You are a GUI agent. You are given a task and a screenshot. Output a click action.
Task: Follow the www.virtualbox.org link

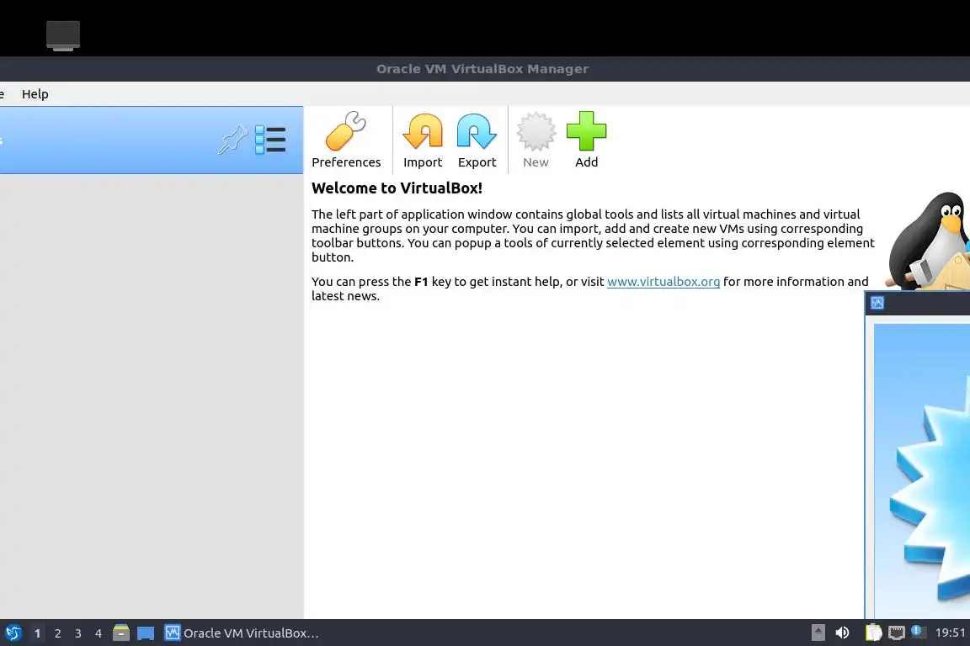[x=664, y=282]
